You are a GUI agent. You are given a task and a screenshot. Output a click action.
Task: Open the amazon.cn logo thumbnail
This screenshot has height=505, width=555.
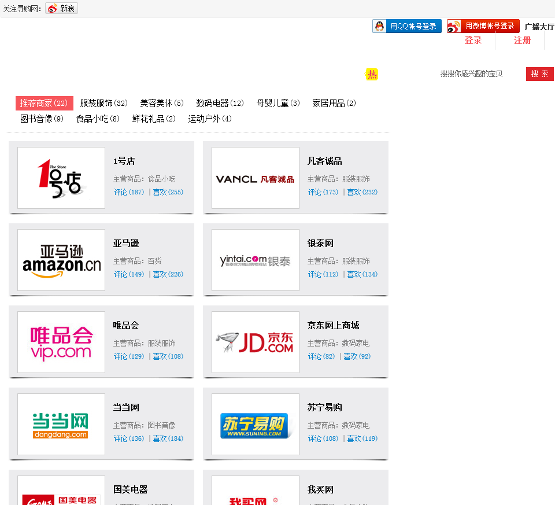pyautogui.click(x=61, y=260)
